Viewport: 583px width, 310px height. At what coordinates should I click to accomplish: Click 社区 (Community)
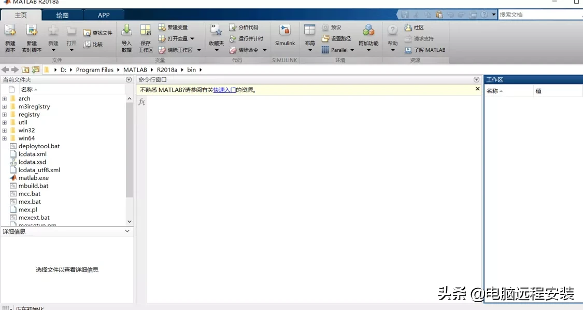[414, 27]
